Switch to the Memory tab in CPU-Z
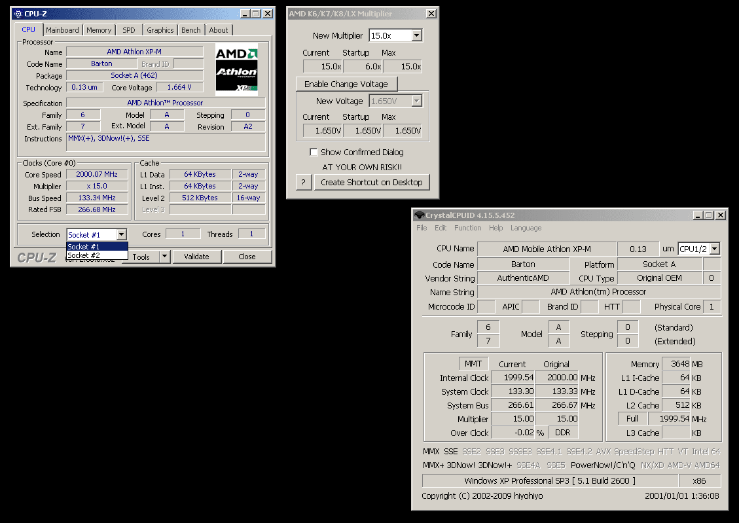Viewport: 739px width, 523px height. (98, 30)
